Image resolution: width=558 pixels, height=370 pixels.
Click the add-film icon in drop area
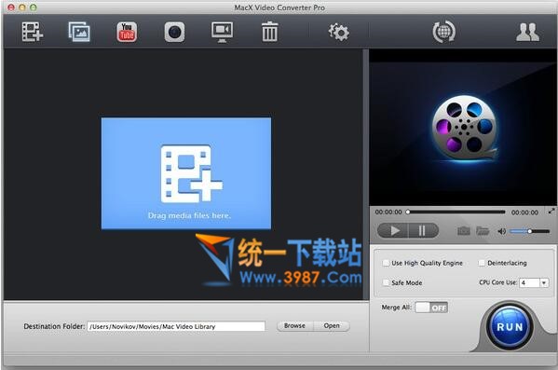click(192, 173)
